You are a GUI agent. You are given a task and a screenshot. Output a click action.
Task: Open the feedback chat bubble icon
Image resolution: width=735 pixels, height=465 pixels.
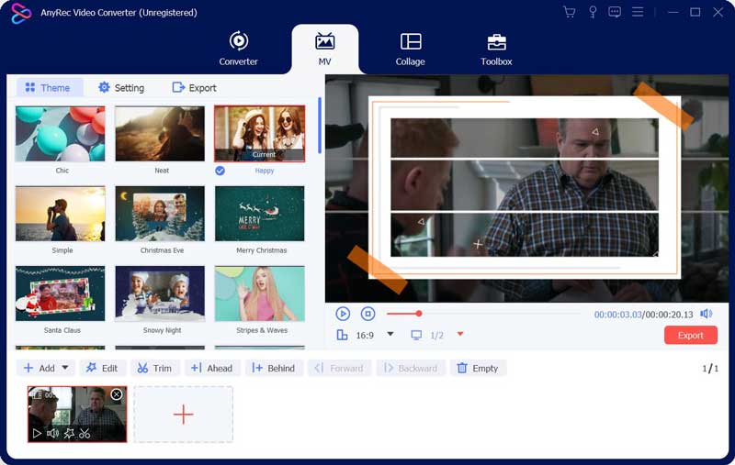[615, 12]
